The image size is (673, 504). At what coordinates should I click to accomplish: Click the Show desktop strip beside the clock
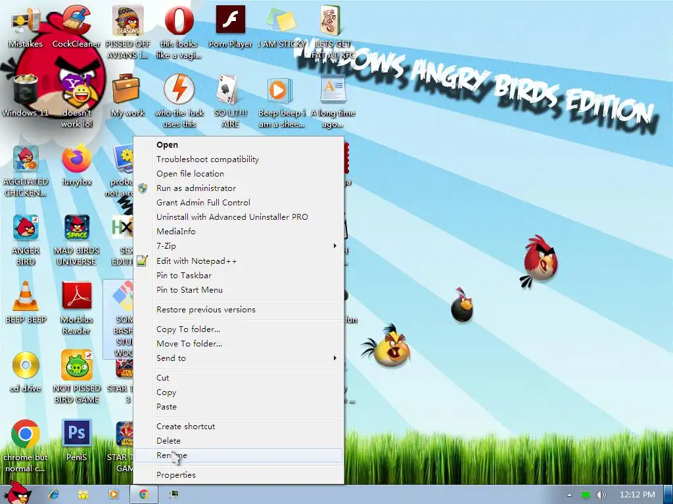pos(668,495)
